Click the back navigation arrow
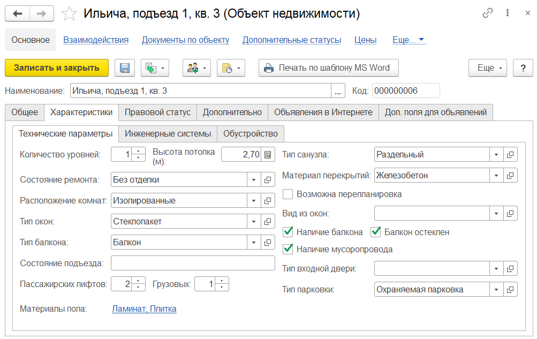The height and width of the screenshot is (339, 537). [18, 14]
